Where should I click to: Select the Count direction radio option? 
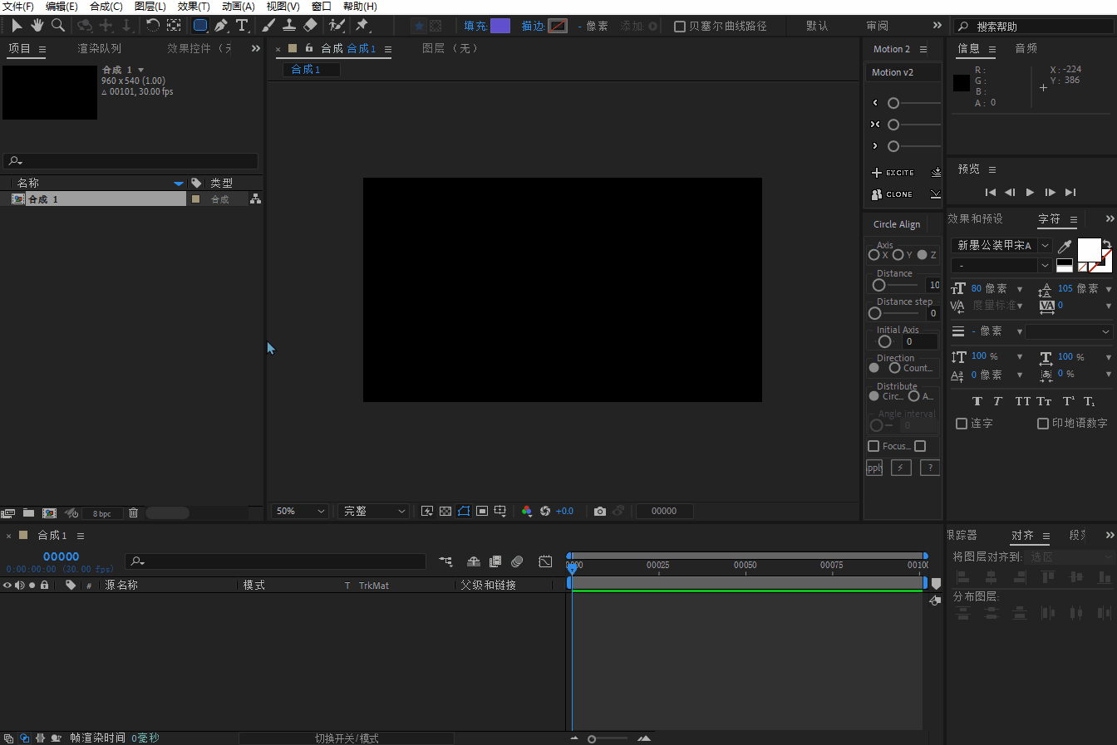coord(894,368)
